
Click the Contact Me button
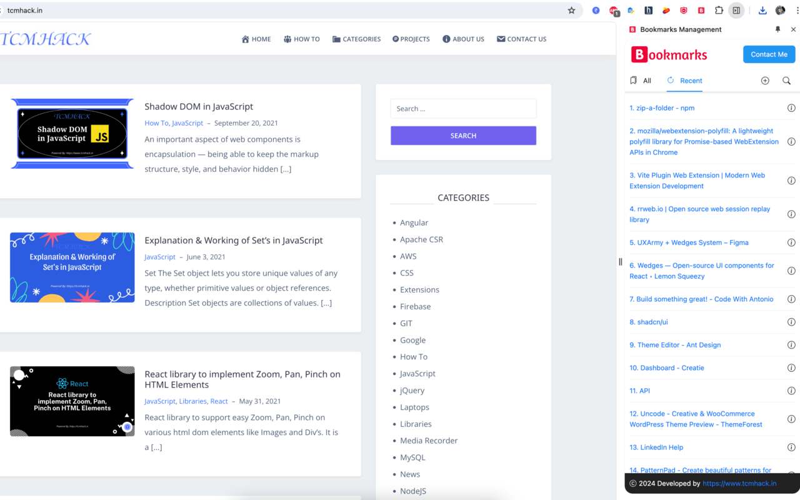(x=769, y=54)
